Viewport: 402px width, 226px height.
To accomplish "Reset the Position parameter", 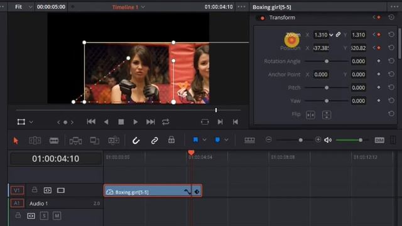I will point(391,48).
